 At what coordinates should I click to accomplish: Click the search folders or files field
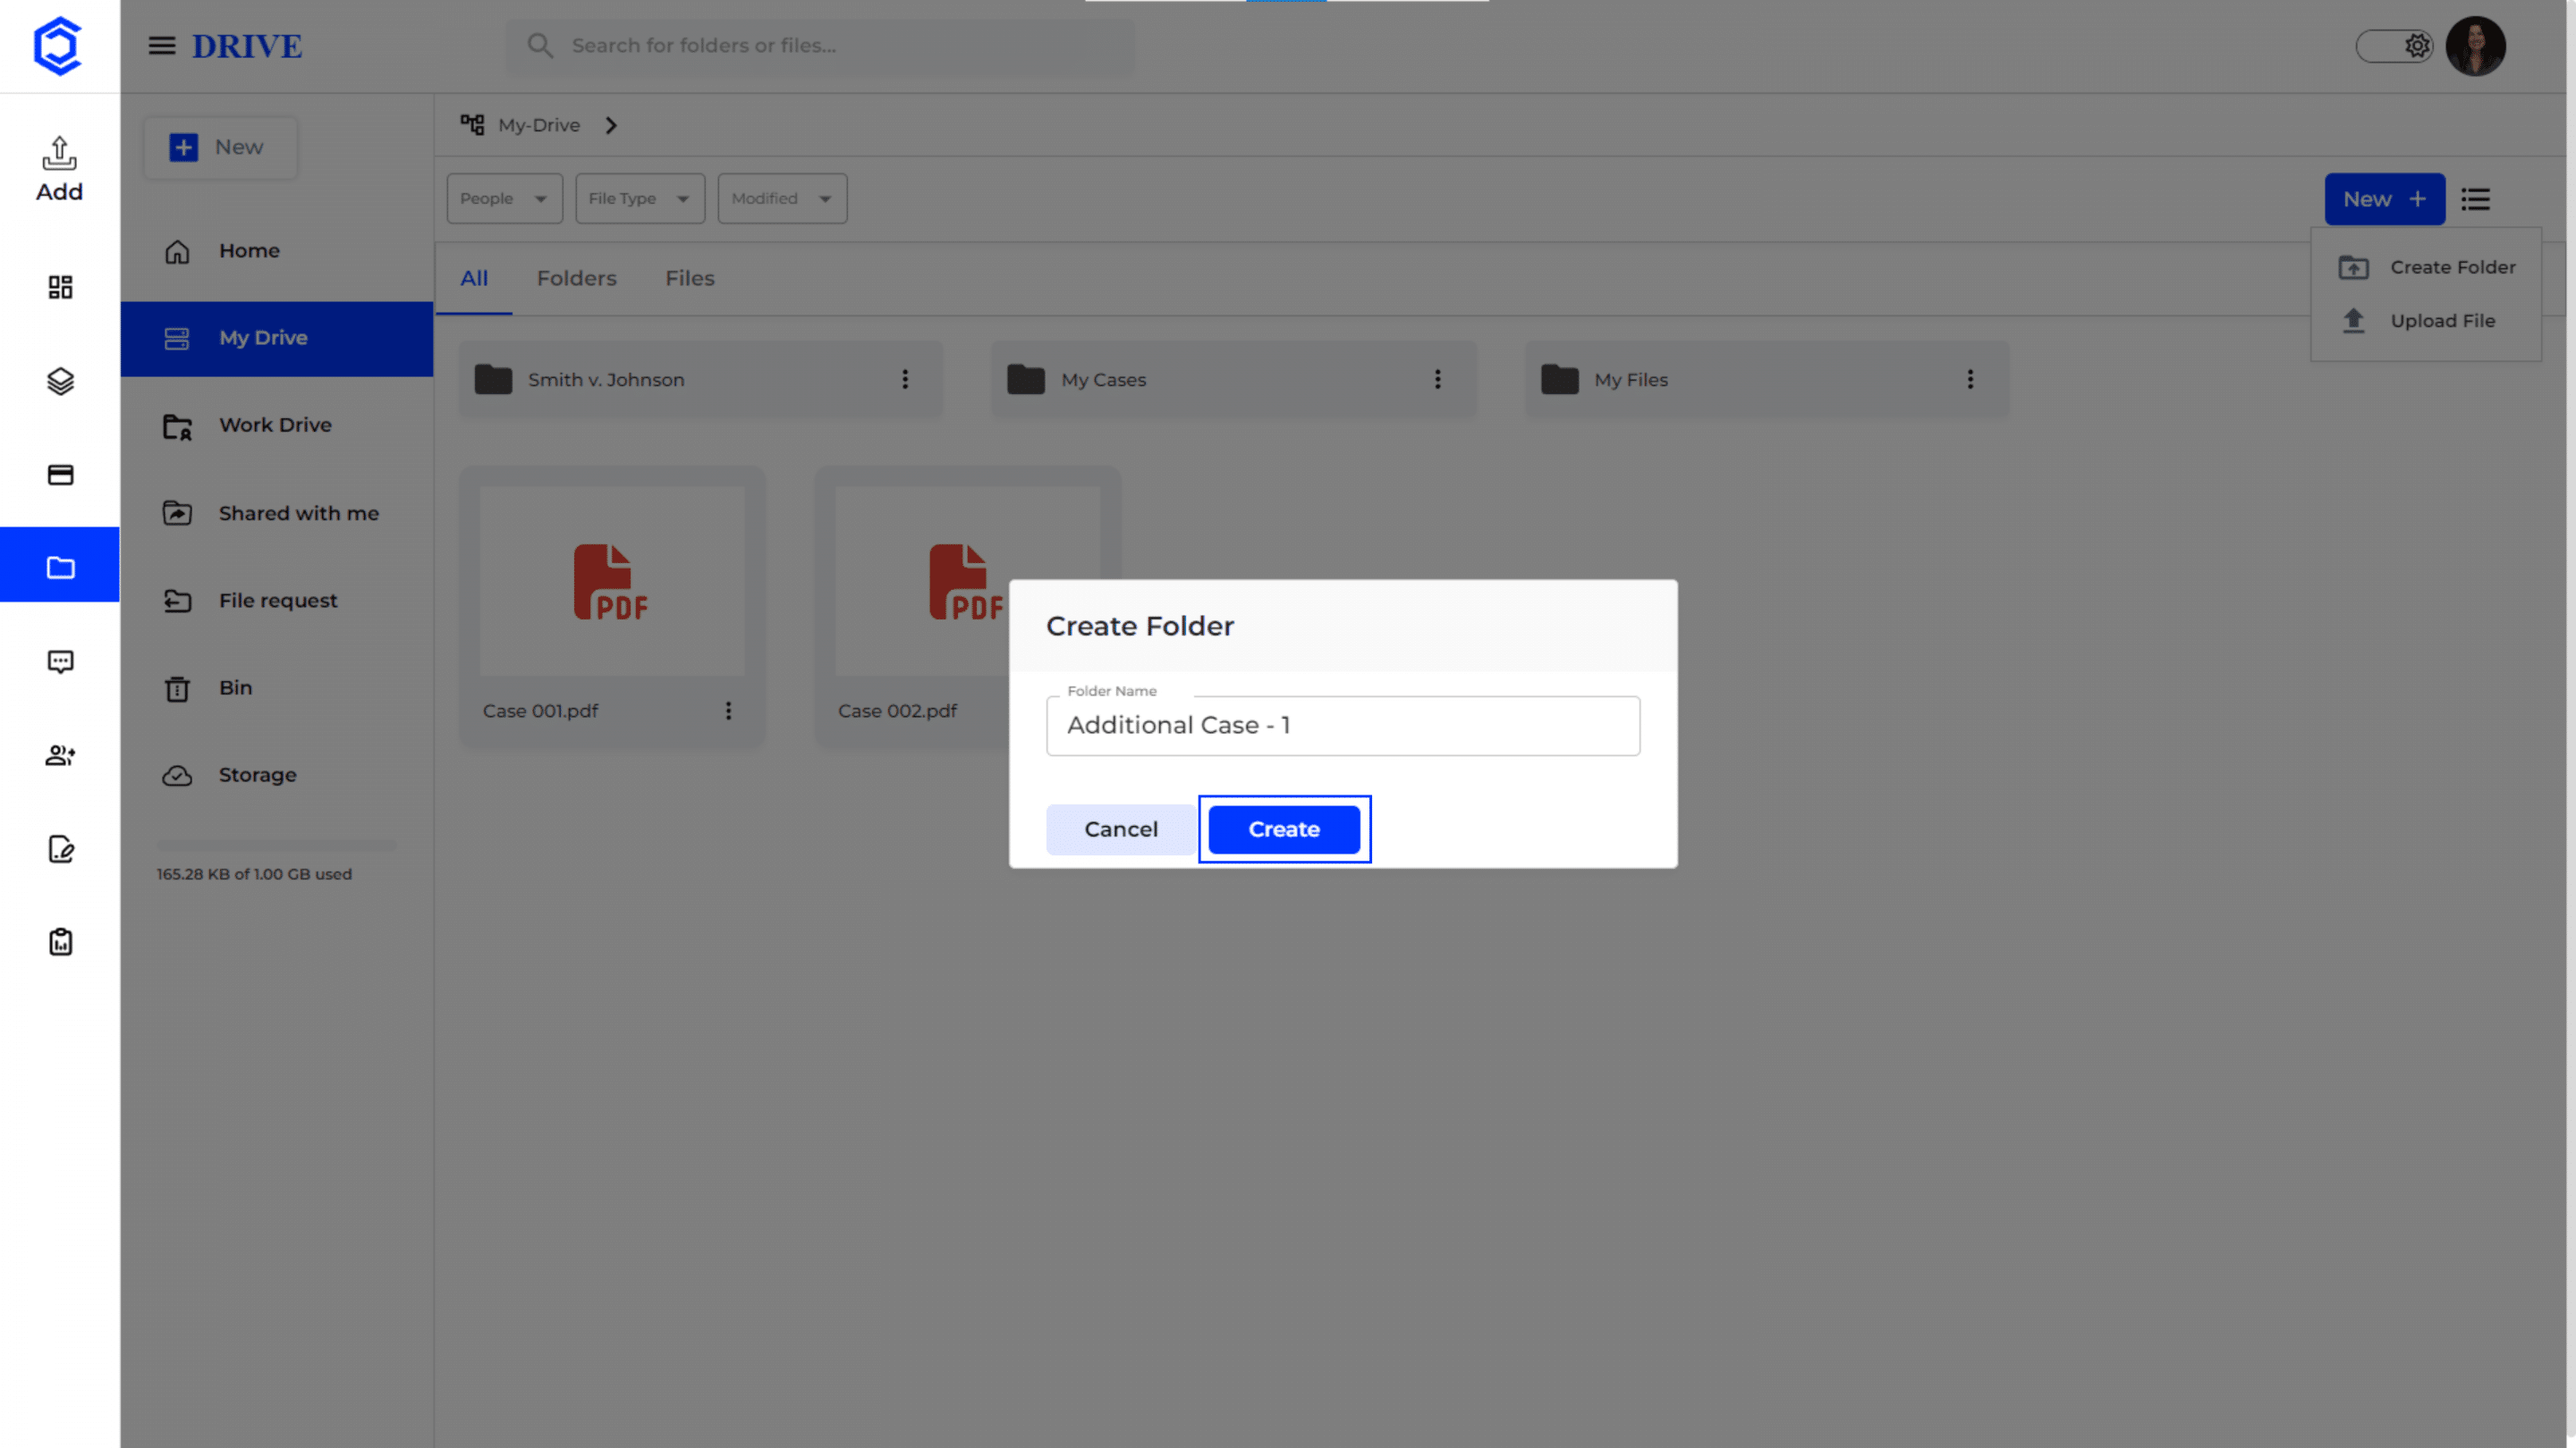[820, 46]
